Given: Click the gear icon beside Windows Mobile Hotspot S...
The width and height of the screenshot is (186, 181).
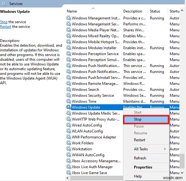Looking at the screenshot, I should coord(69,42).
